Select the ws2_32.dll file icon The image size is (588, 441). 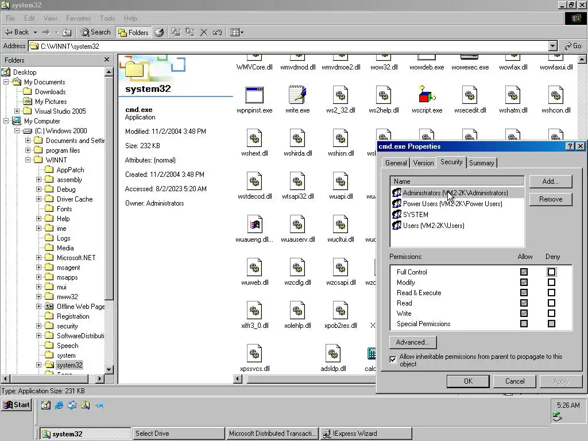[341, 95]
